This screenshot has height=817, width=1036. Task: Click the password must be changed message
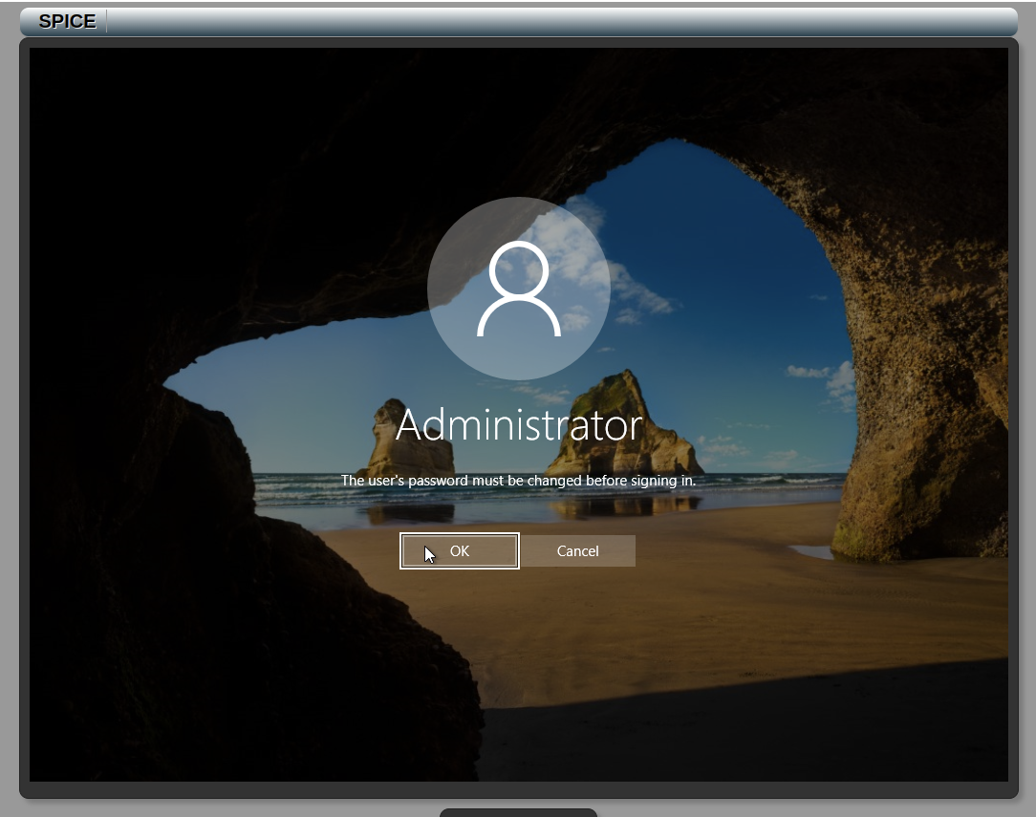(518, 481)
